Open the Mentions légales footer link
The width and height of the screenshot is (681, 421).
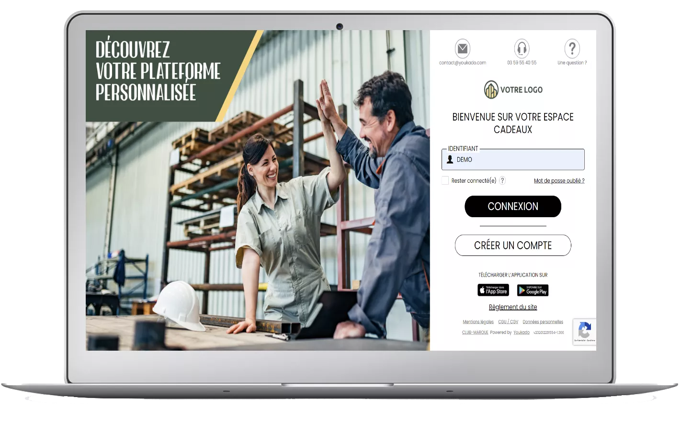pyautogui.click(x=478, y=322)
